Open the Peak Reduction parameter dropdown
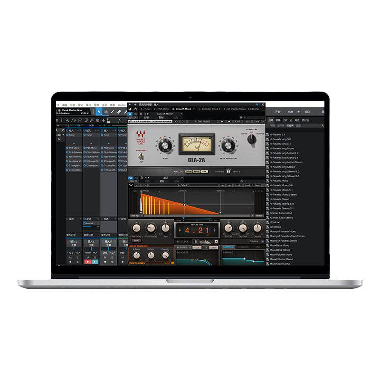This screenshot has height=380, width=380. coord(88,113)
